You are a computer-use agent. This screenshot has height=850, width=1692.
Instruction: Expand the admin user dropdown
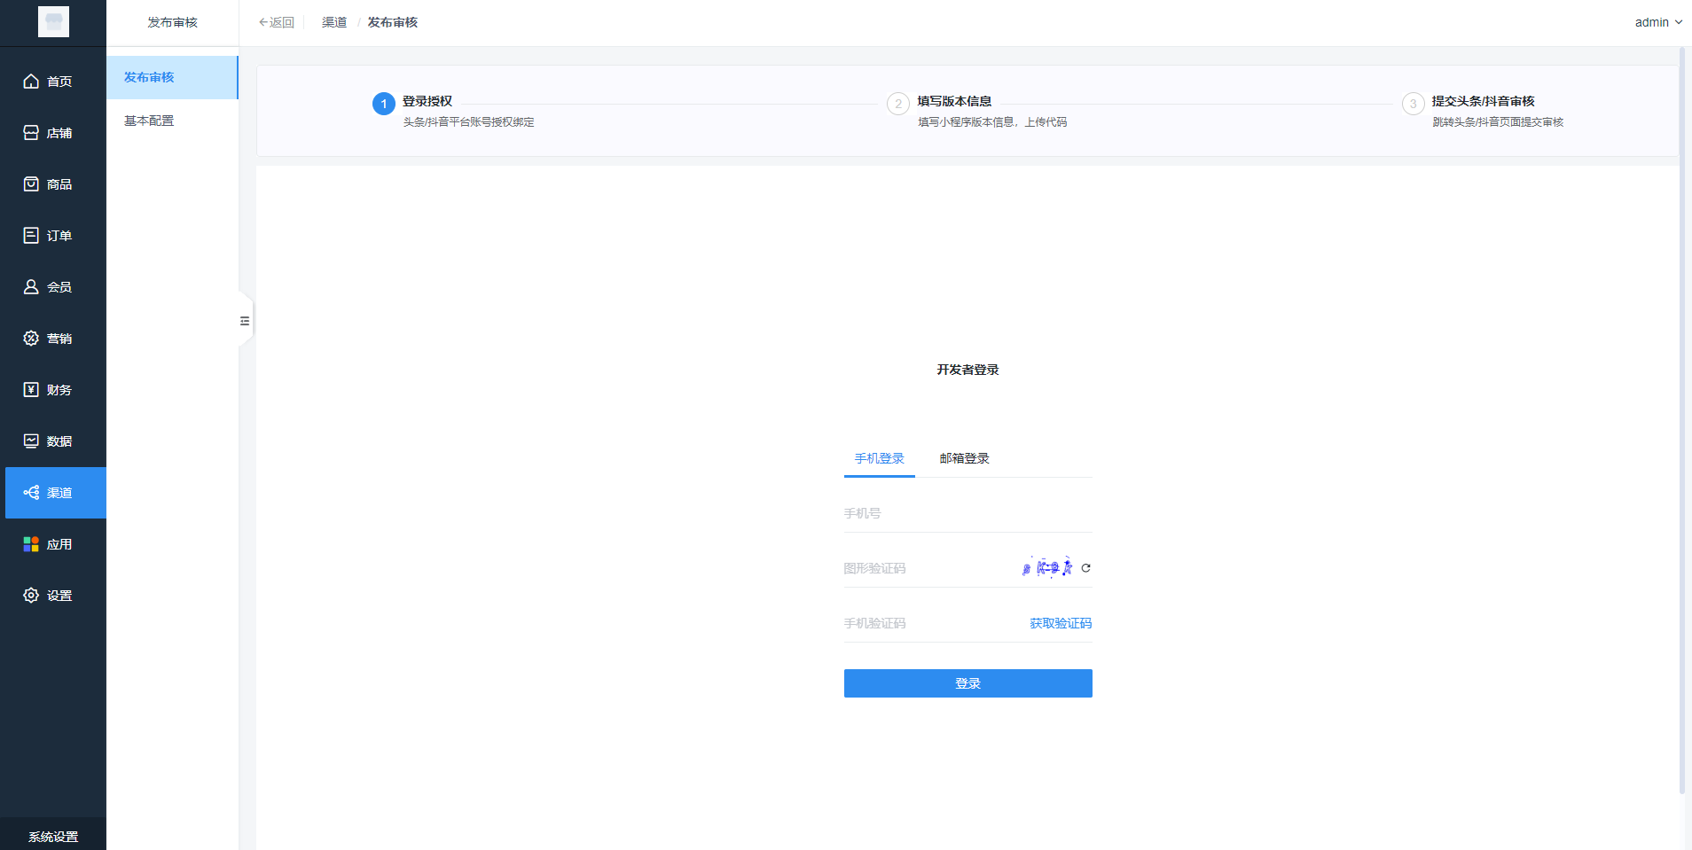(1657, 22)
